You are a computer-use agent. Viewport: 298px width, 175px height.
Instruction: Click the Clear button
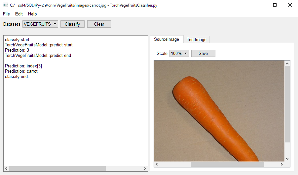click(99, 24)
